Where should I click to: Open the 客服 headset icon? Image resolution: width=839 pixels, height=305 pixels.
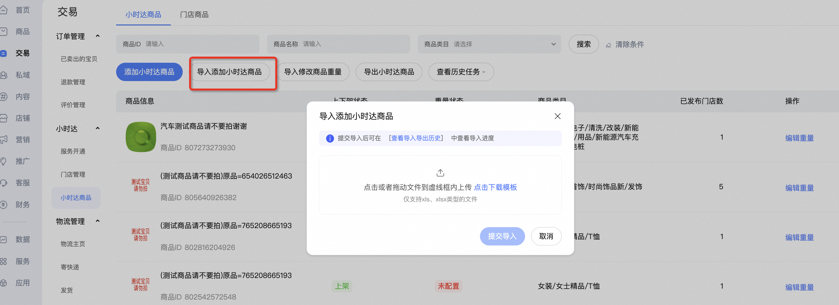click(x=3, y=183)
